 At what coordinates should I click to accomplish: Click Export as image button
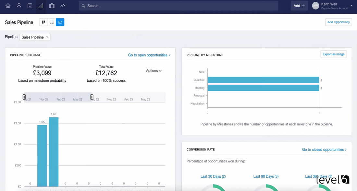coord(333,54)
